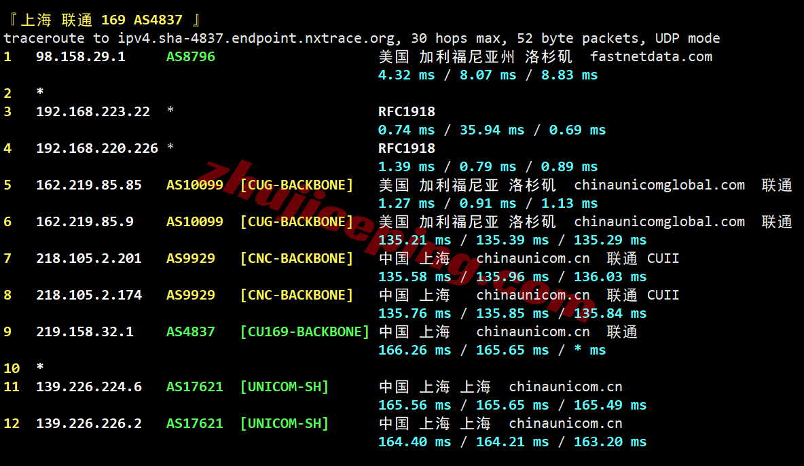Click AS10099 on the hop 5 row
Image resolution: width=804 pixels, height=466 pixels.
(x=194, y=185)
